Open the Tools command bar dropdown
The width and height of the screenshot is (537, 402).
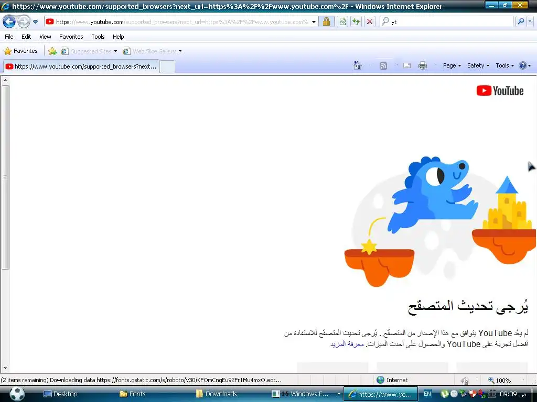505,65
